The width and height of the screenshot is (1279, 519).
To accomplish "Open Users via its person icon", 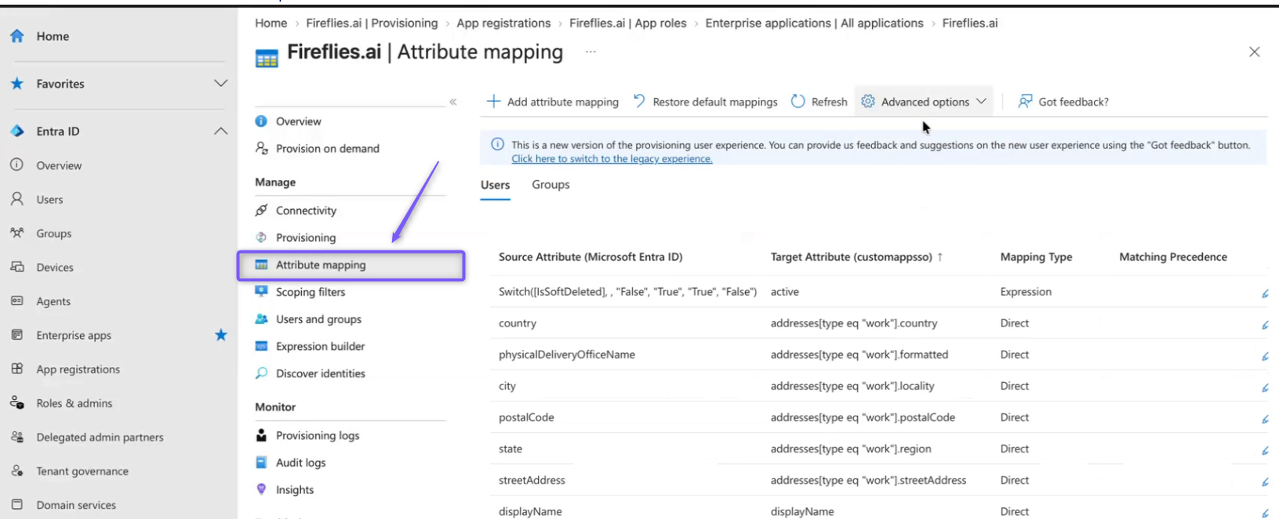I will pyautogui.click(x=17, y=200).
